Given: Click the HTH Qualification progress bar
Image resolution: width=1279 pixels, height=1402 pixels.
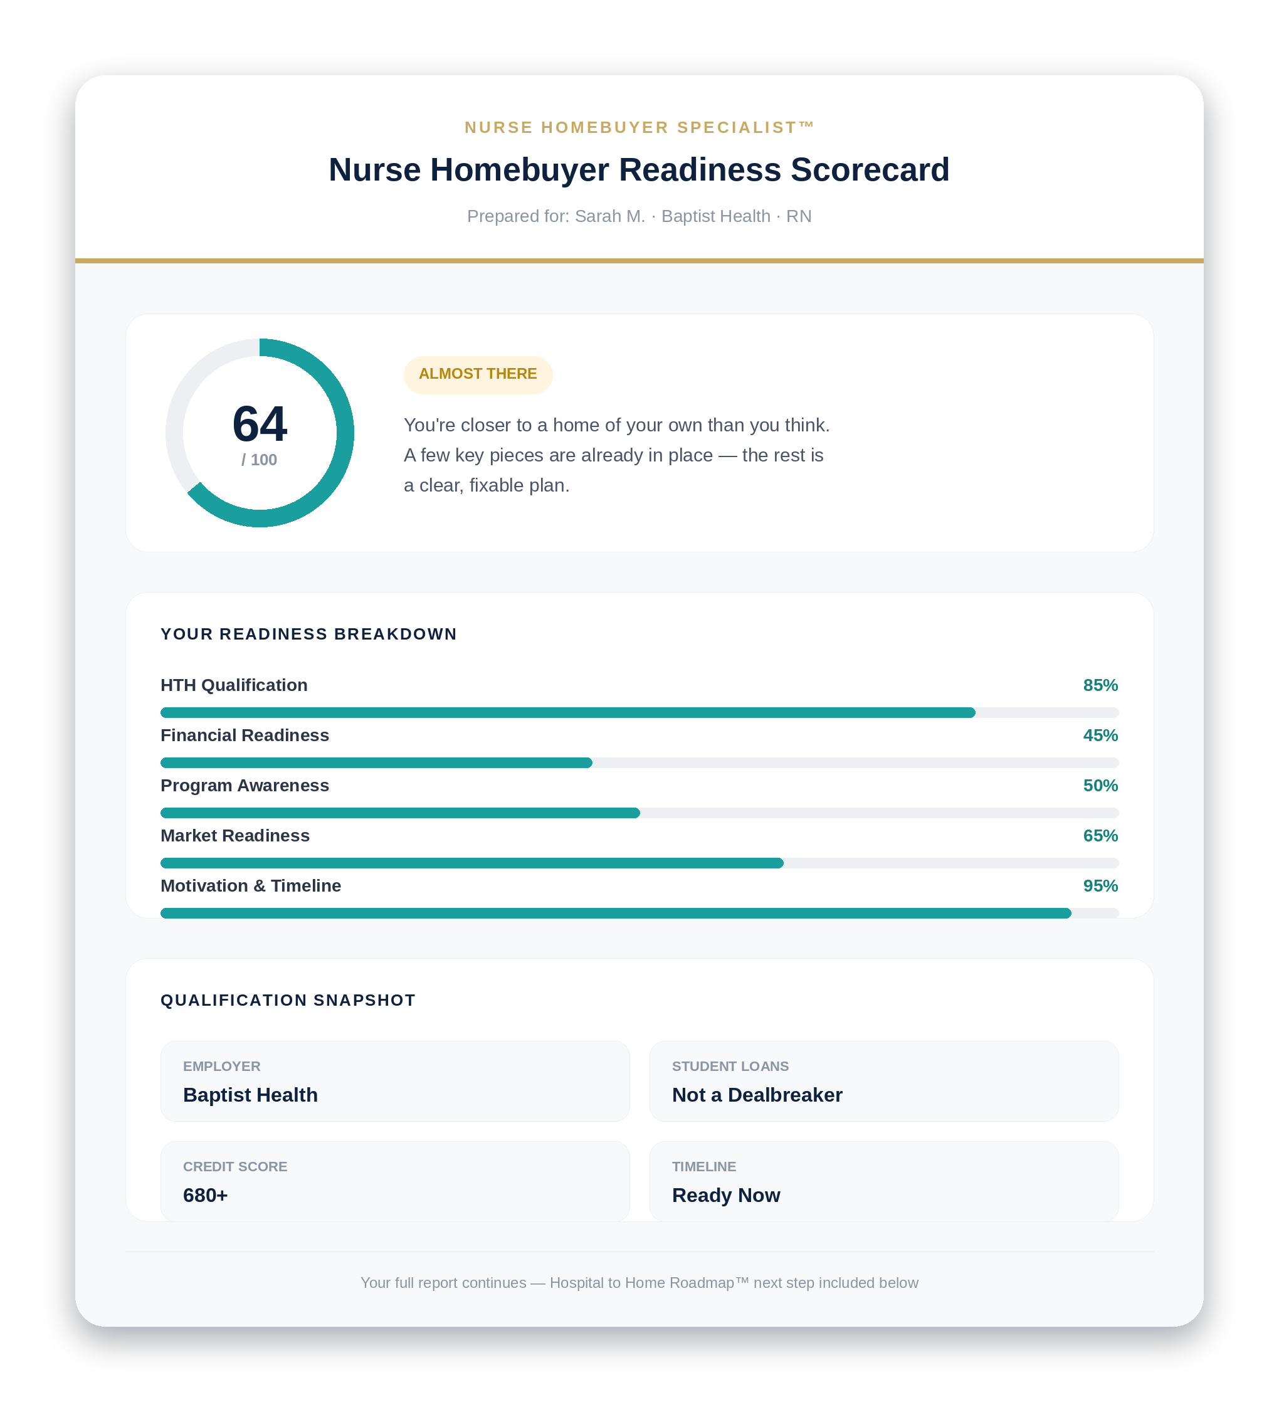Looking at the screenshot, I should (639, 712).
